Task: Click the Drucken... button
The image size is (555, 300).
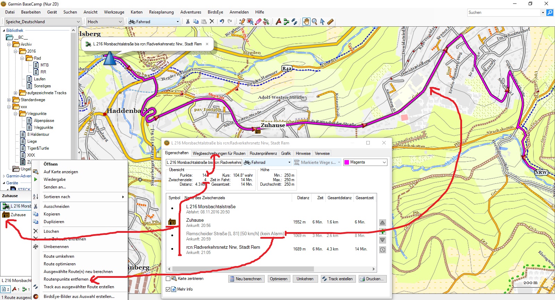Action: point(373,279)
